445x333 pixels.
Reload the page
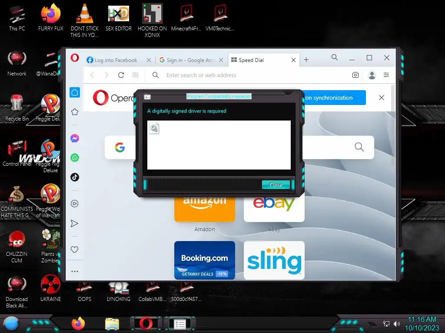(121, 75)
